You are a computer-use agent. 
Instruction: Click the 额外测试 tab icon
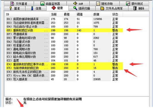(x=128, y=4)
